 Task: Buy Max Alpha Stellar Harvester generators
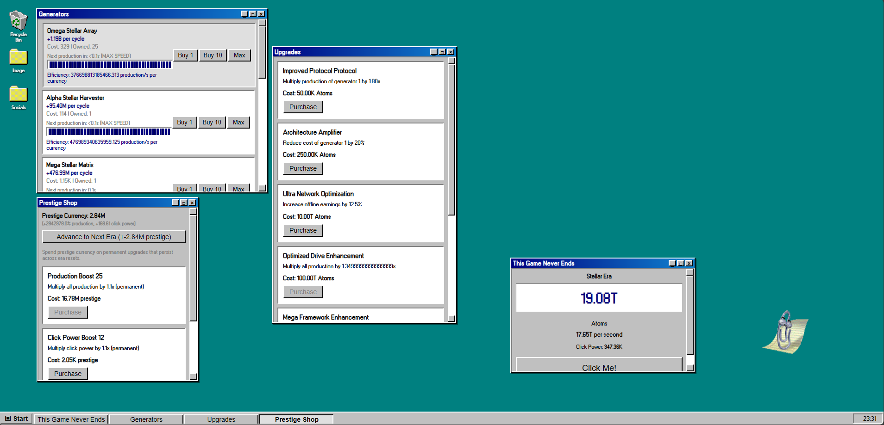tap(238, 123)
